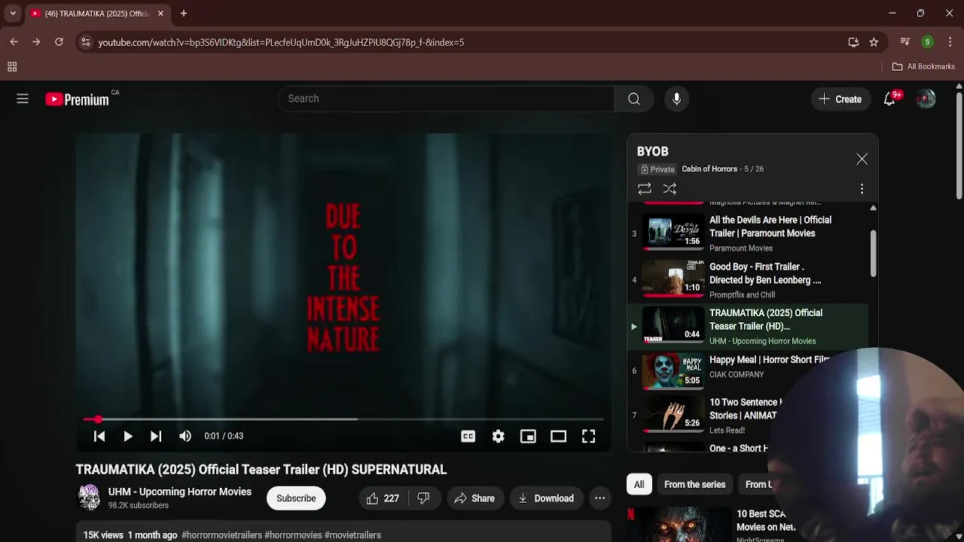Screen dimensions: 964x542
Task: Open video player settings gear
Action: [498, 436]
